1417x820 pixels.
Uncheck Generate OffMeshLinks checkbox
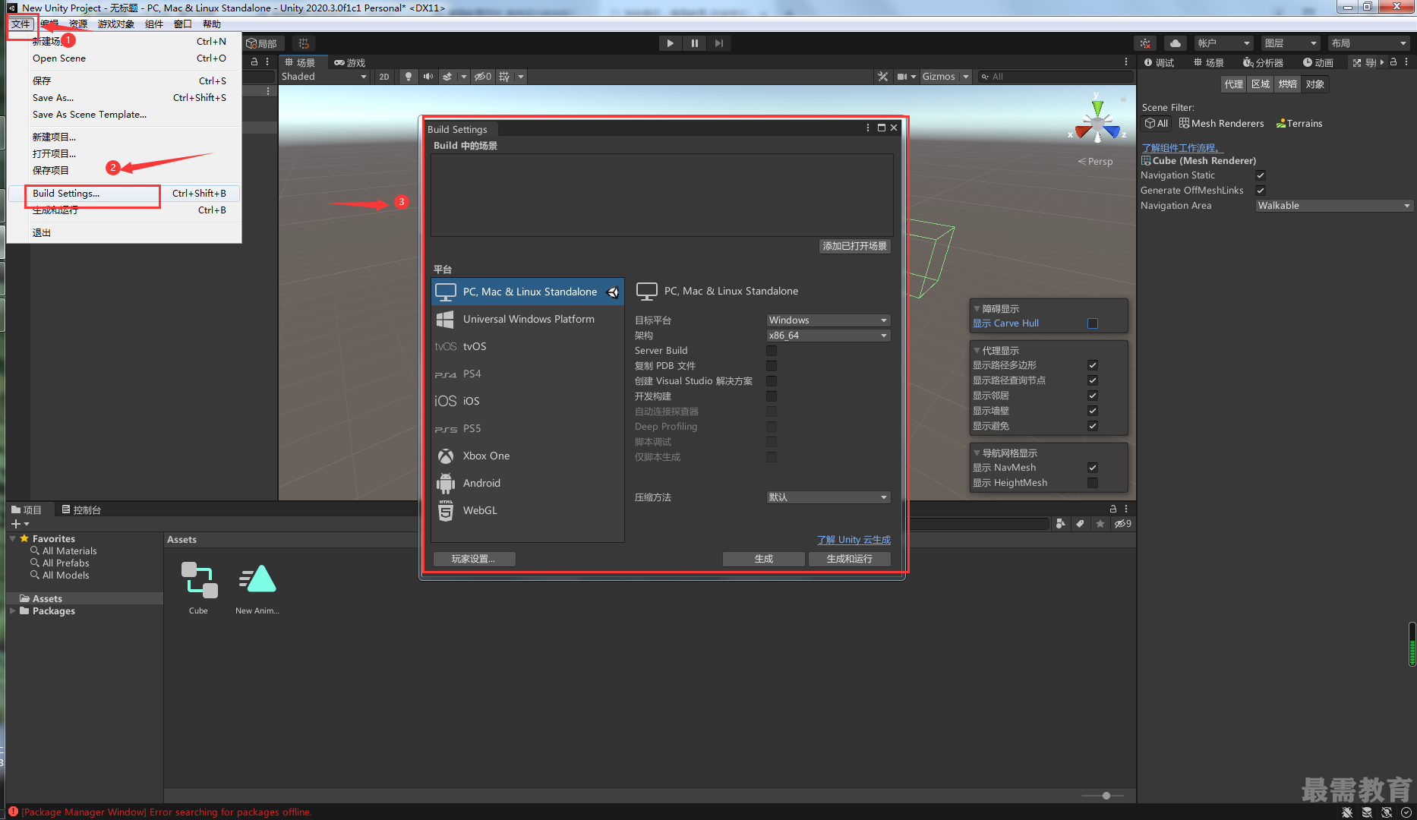click(1261, 191)
